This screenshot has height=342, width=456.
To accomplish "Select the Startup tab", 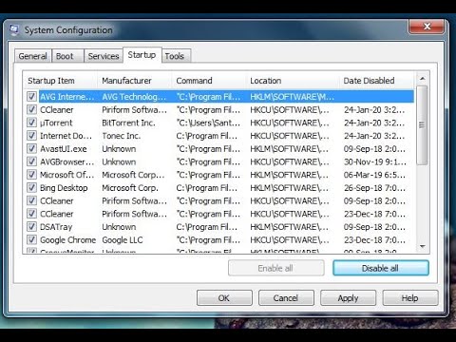I will click(142, 55).
